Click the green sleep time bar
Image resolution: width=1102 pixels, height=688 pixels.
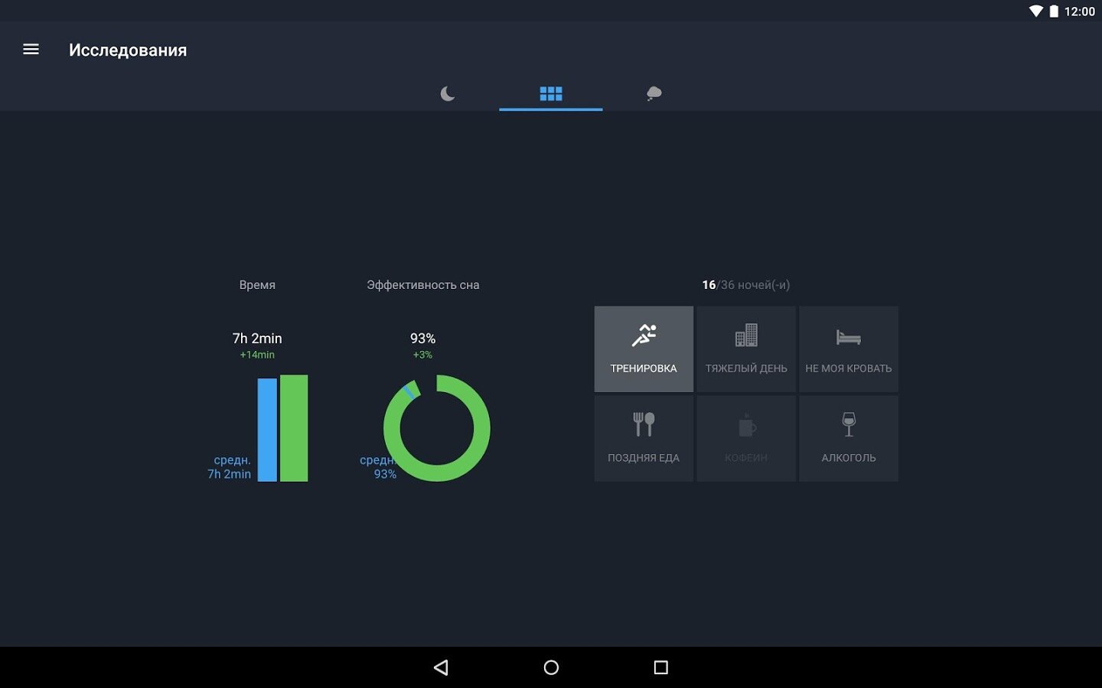294,428
